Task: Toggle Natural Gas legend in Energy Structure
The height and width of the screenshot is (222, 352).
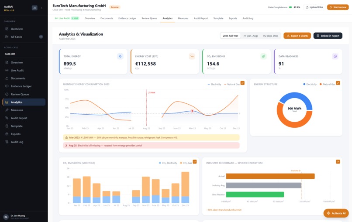Action: (327, 84)
